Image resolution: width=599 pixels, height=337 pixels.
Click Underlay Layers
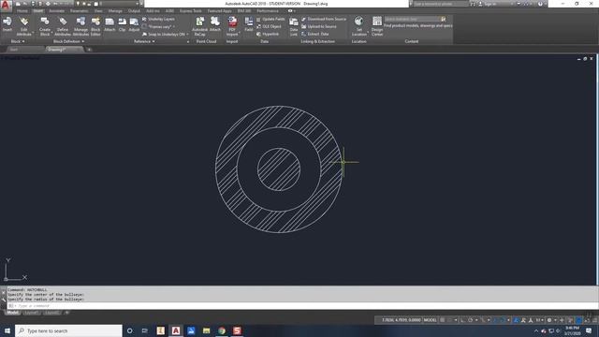(x=158, y=19)
